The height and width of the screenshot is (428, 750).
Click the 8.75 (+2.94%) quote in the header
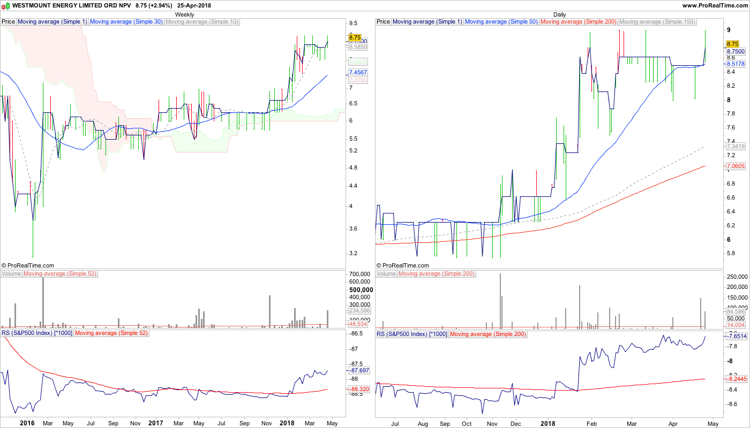(154, 5)
